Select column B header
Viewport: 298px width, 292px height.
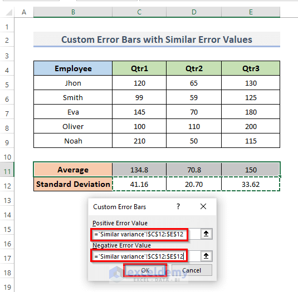[73, 12]
